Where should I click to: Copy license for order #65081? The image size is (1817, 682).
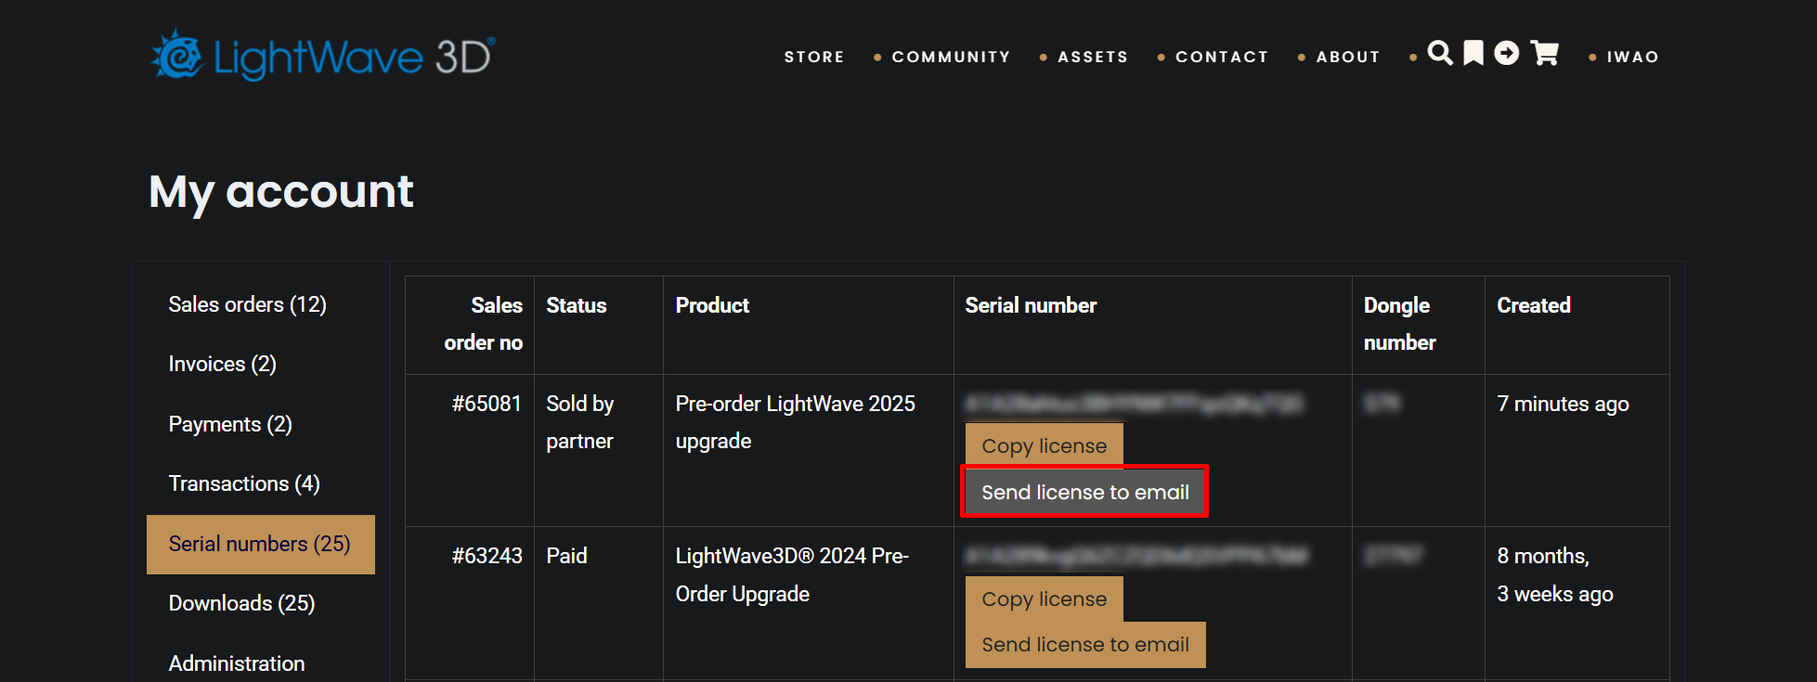click(1045, 445)
